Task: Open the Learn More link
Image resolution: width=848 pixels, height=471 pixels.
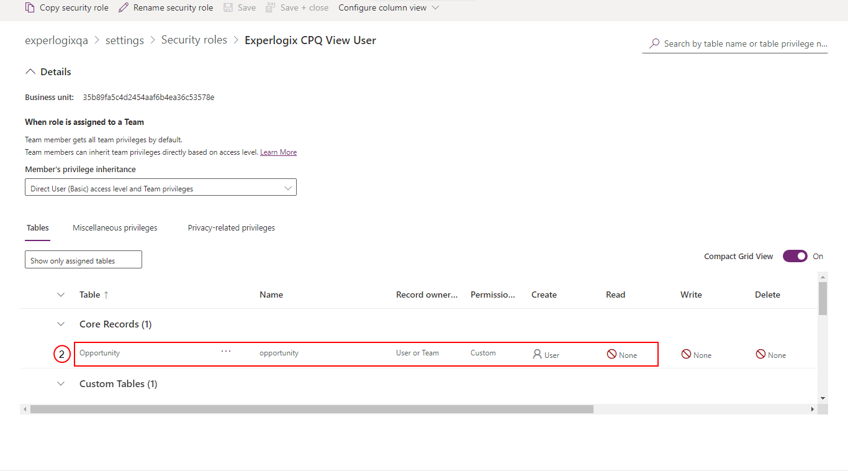Action: [278, 152]
